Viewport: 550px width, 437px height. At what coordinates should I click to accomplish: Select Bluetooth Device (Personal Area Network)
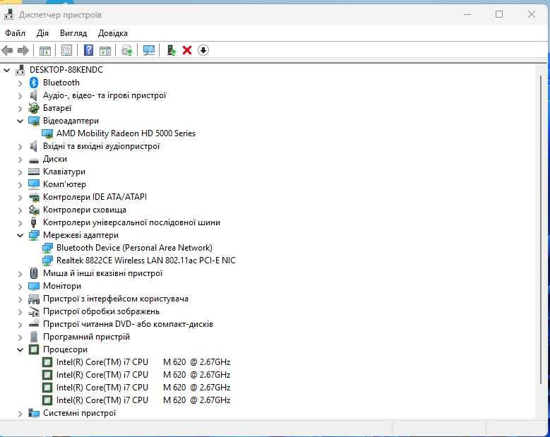tap(134, 248)
